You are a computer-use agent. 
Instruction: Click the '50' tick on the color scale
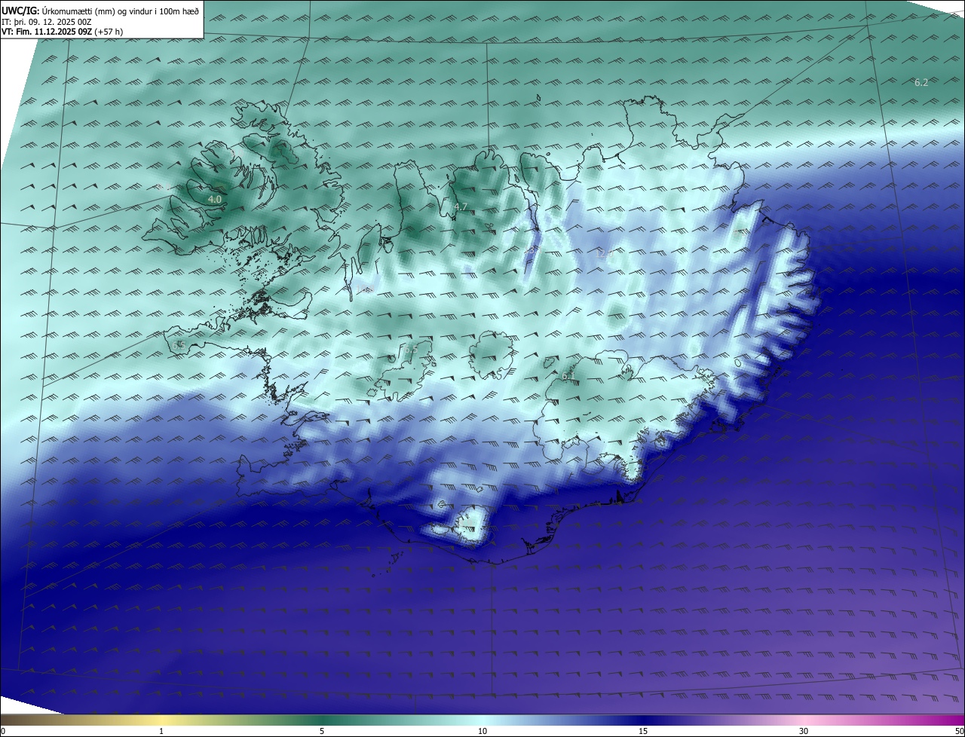(959, 731)
